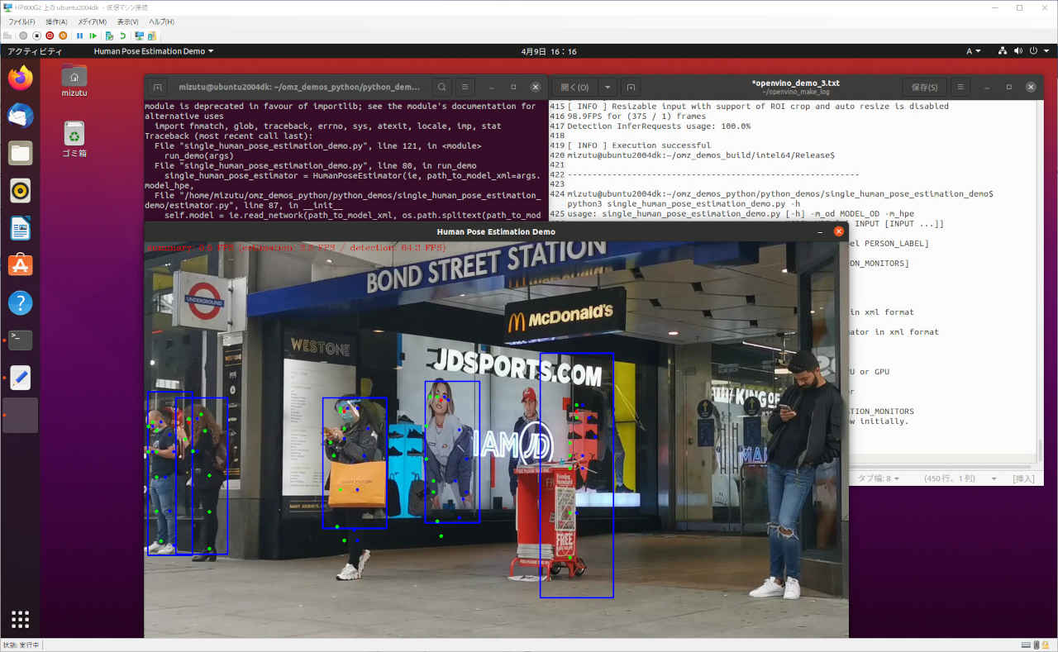This screenshot has width=1058, height=652.
Task: Click the 保存(S) save button
Action: 924,87
